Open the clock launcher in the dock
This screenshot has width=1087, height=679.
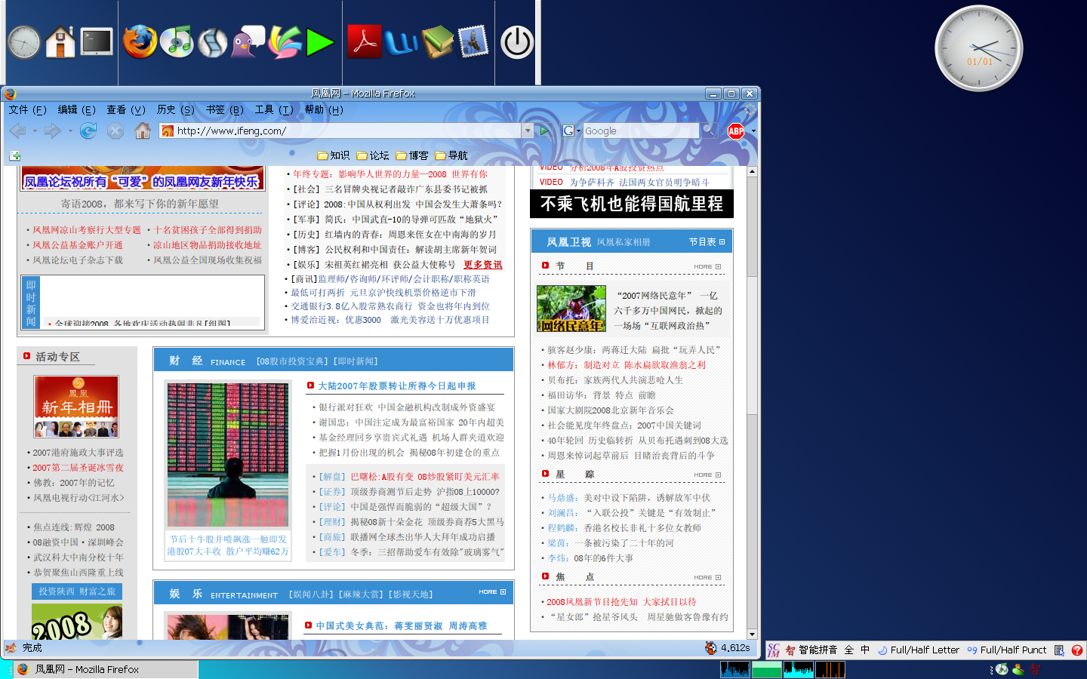point(24,42)
